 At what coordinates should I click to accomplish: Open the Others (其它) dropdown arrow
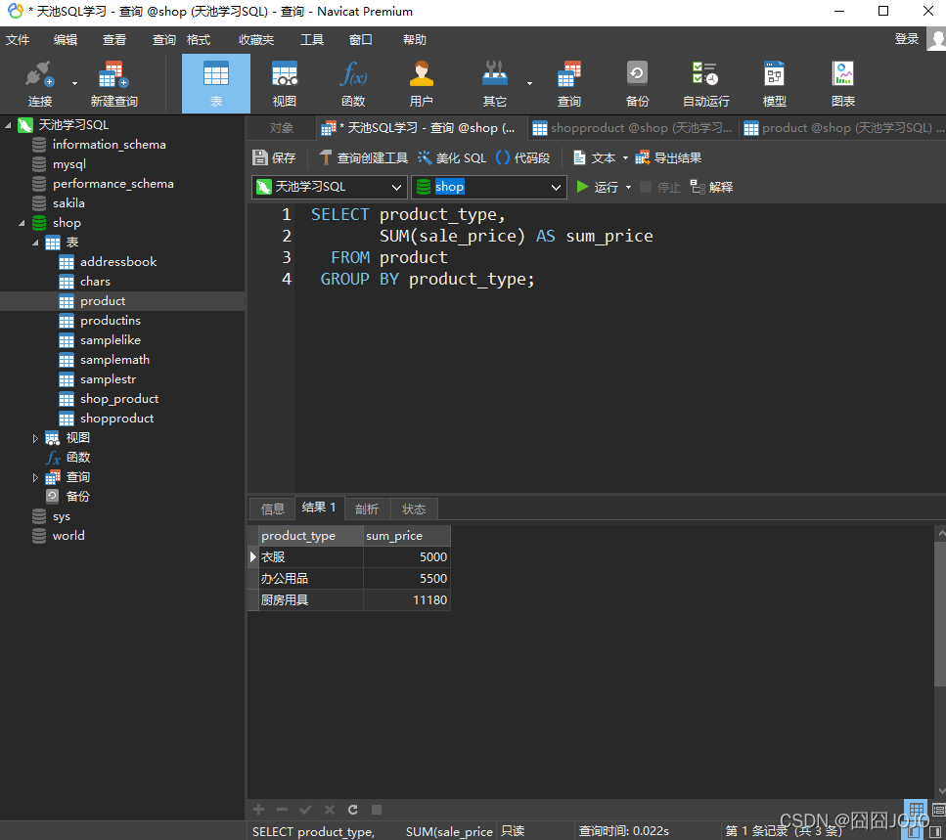[x=529, y=83]
